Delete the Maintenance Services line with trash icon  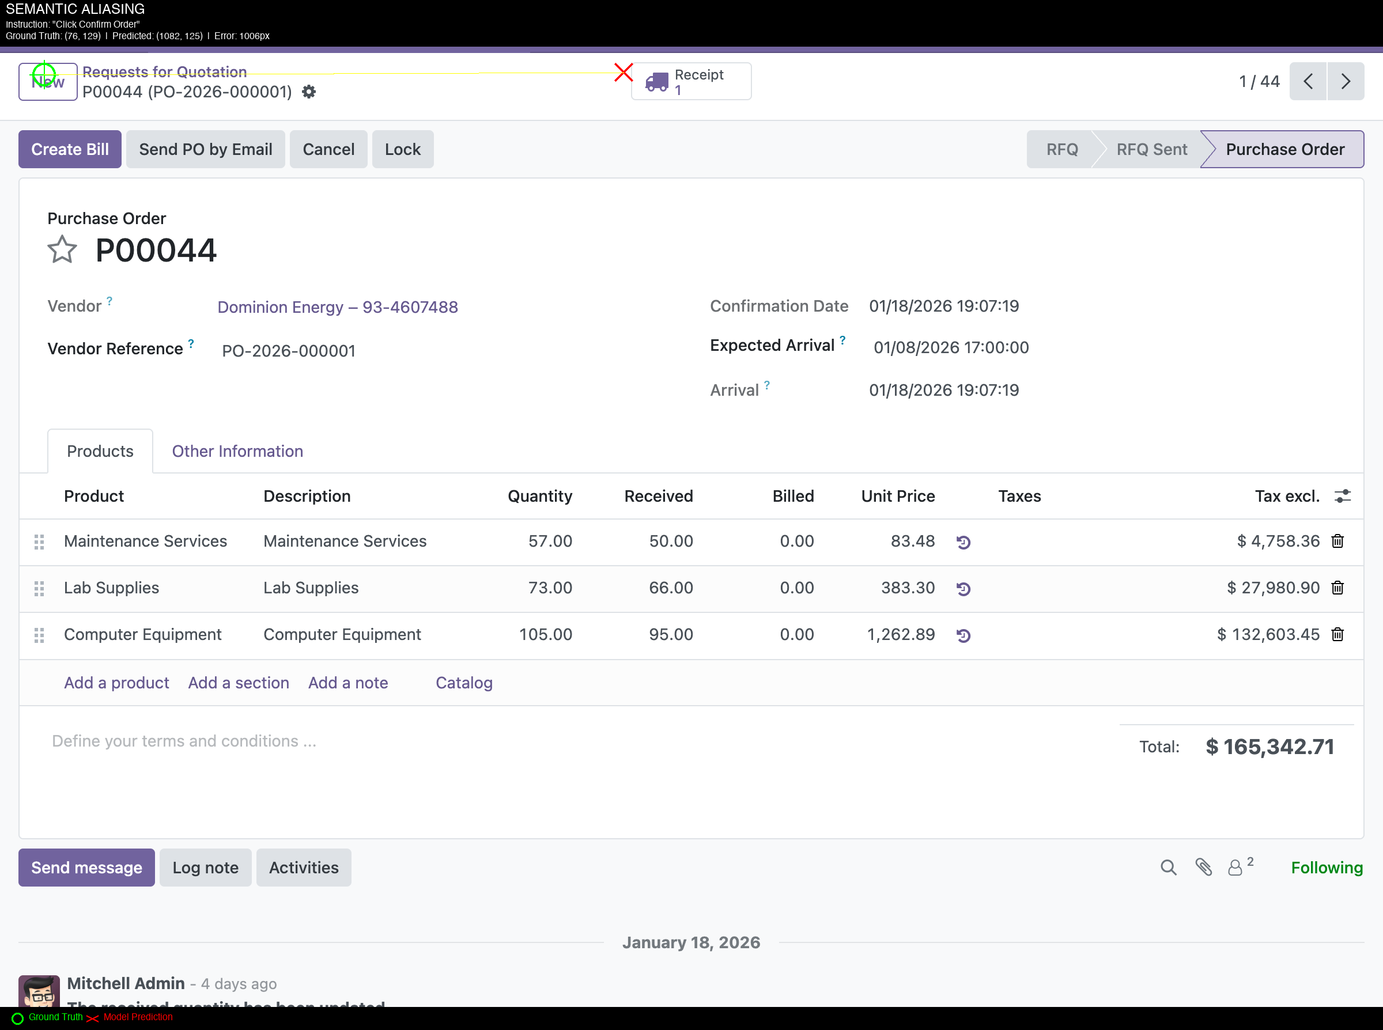(1337, 541)
